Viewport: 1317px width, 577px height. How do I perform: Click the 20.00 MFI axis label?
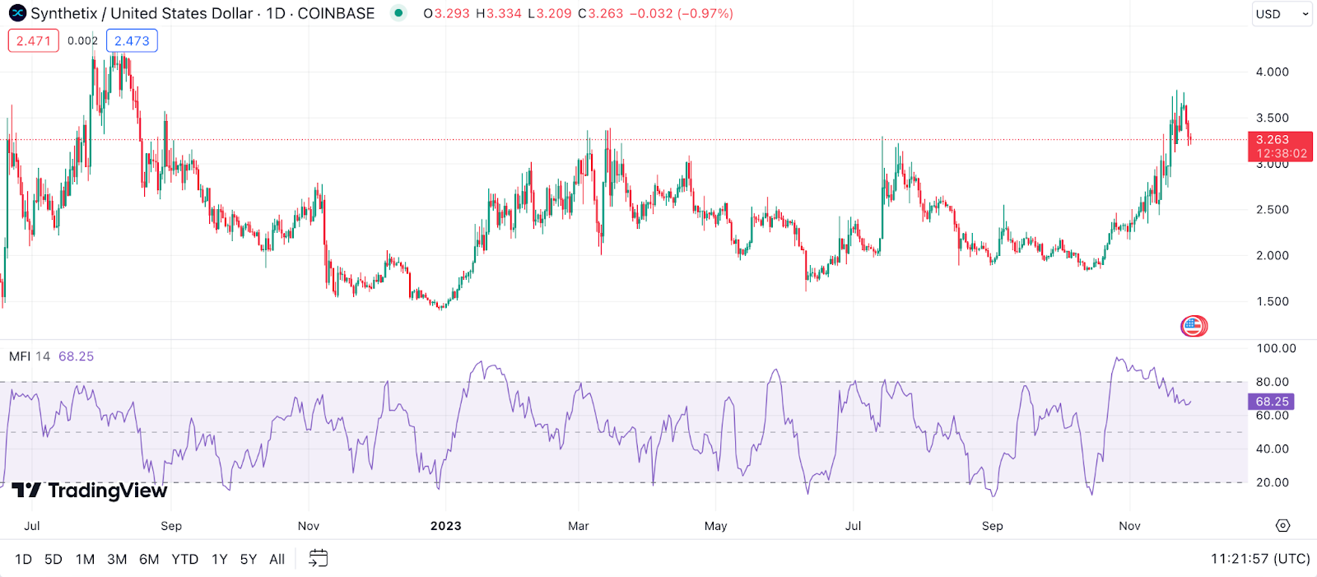point(1273,482)
